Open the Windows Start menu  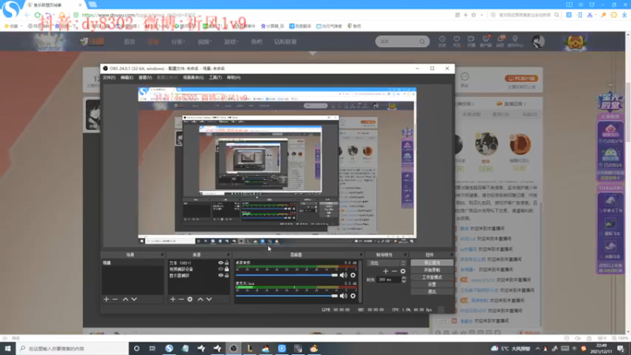pyautogui.click(x=8, y=348)
